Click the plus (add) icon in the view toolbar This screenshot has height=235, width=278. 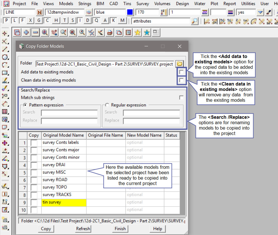coord(26,33)
